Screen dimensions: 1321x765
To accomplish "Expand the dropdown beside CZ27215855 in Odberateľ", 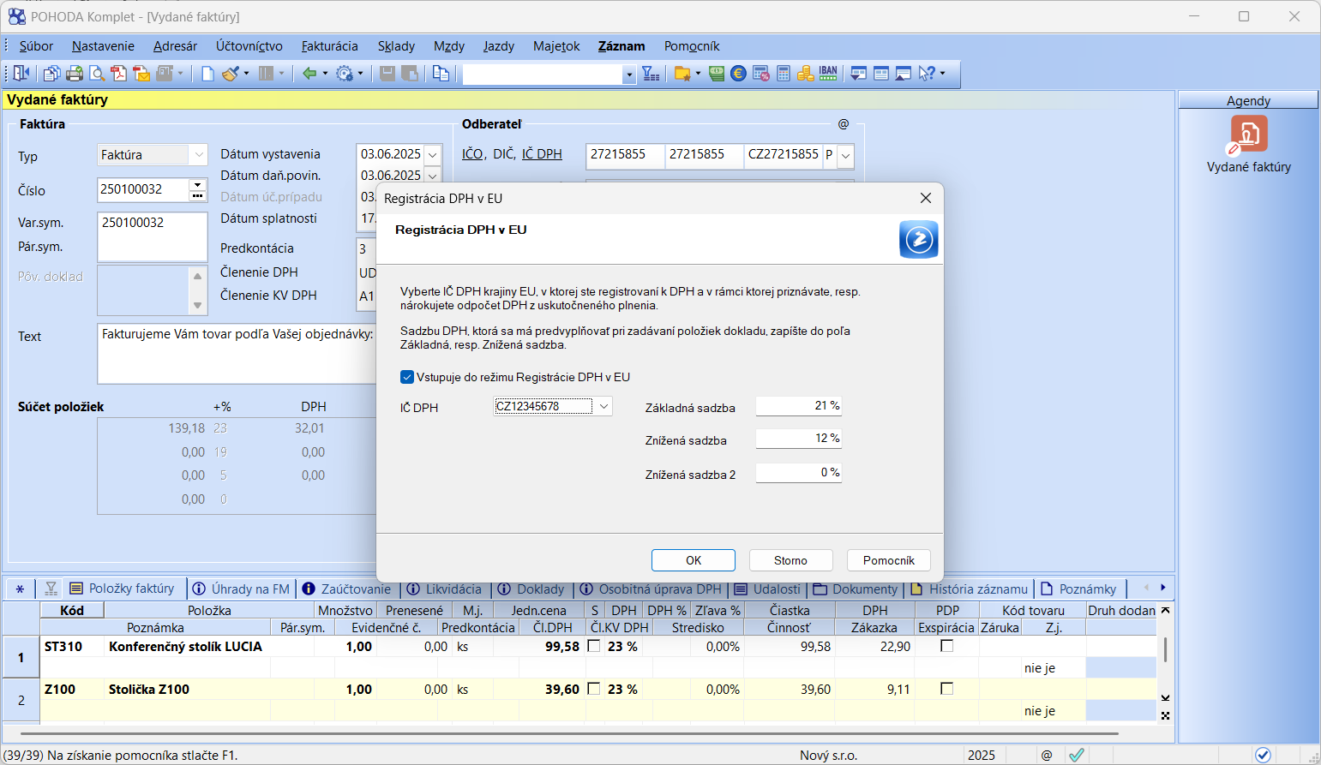I will (846, 156).
